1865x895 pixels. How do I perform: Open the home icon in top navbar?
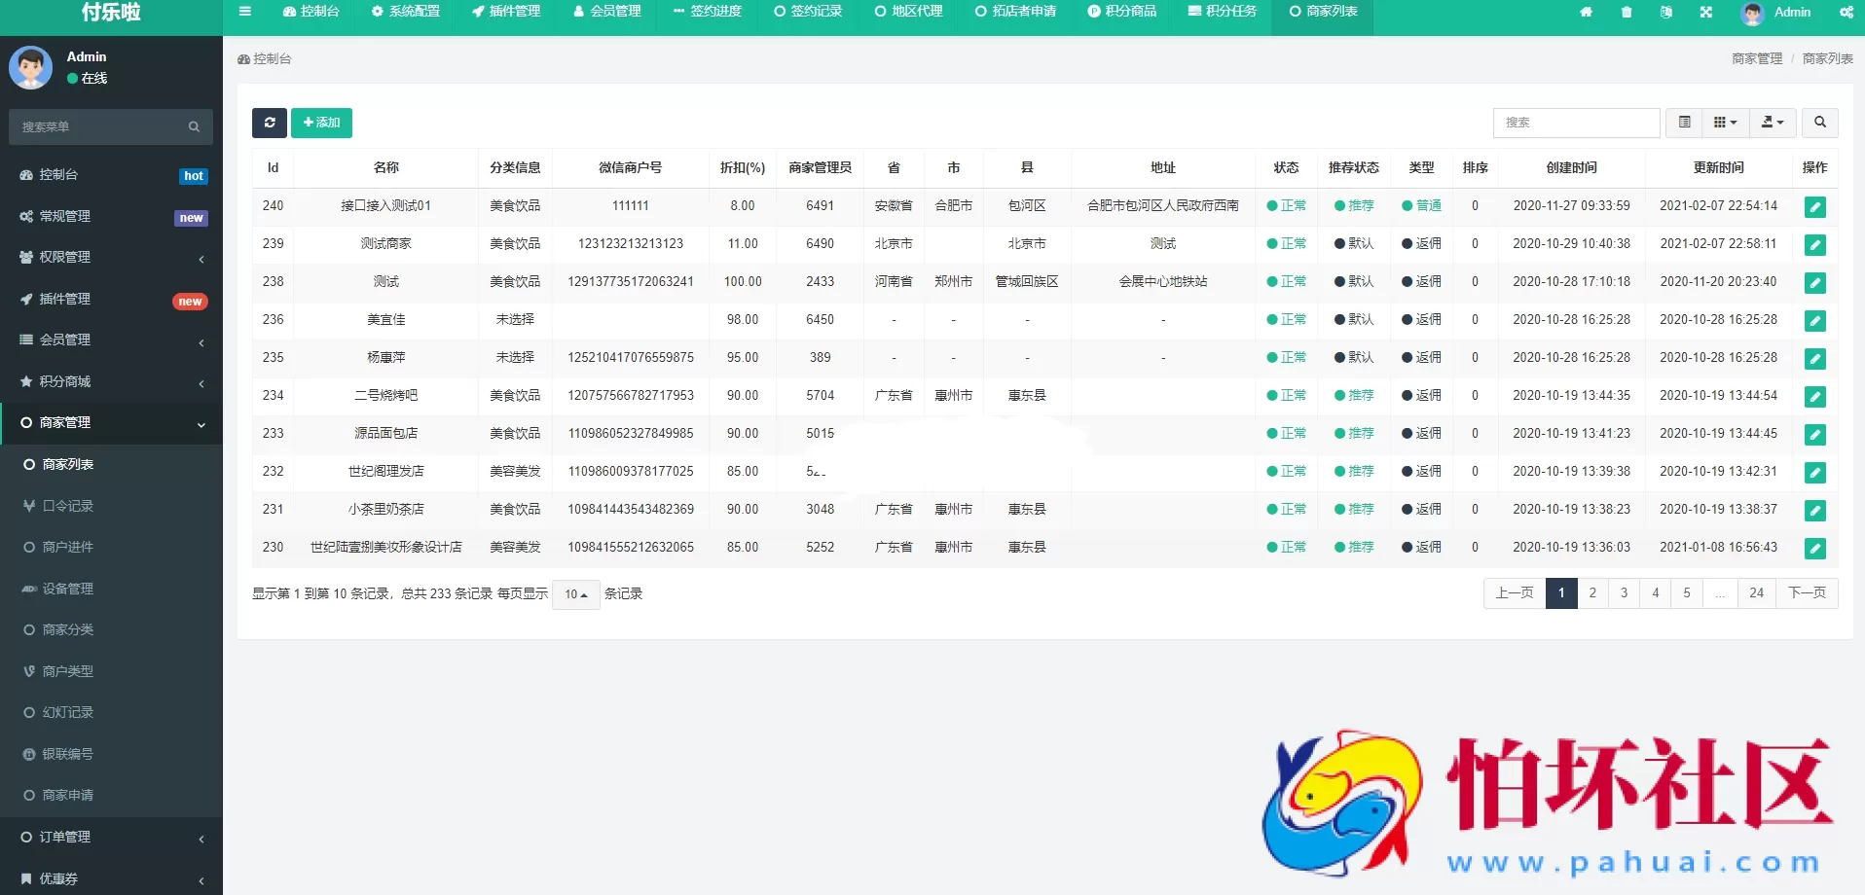tap(1587, 13)
